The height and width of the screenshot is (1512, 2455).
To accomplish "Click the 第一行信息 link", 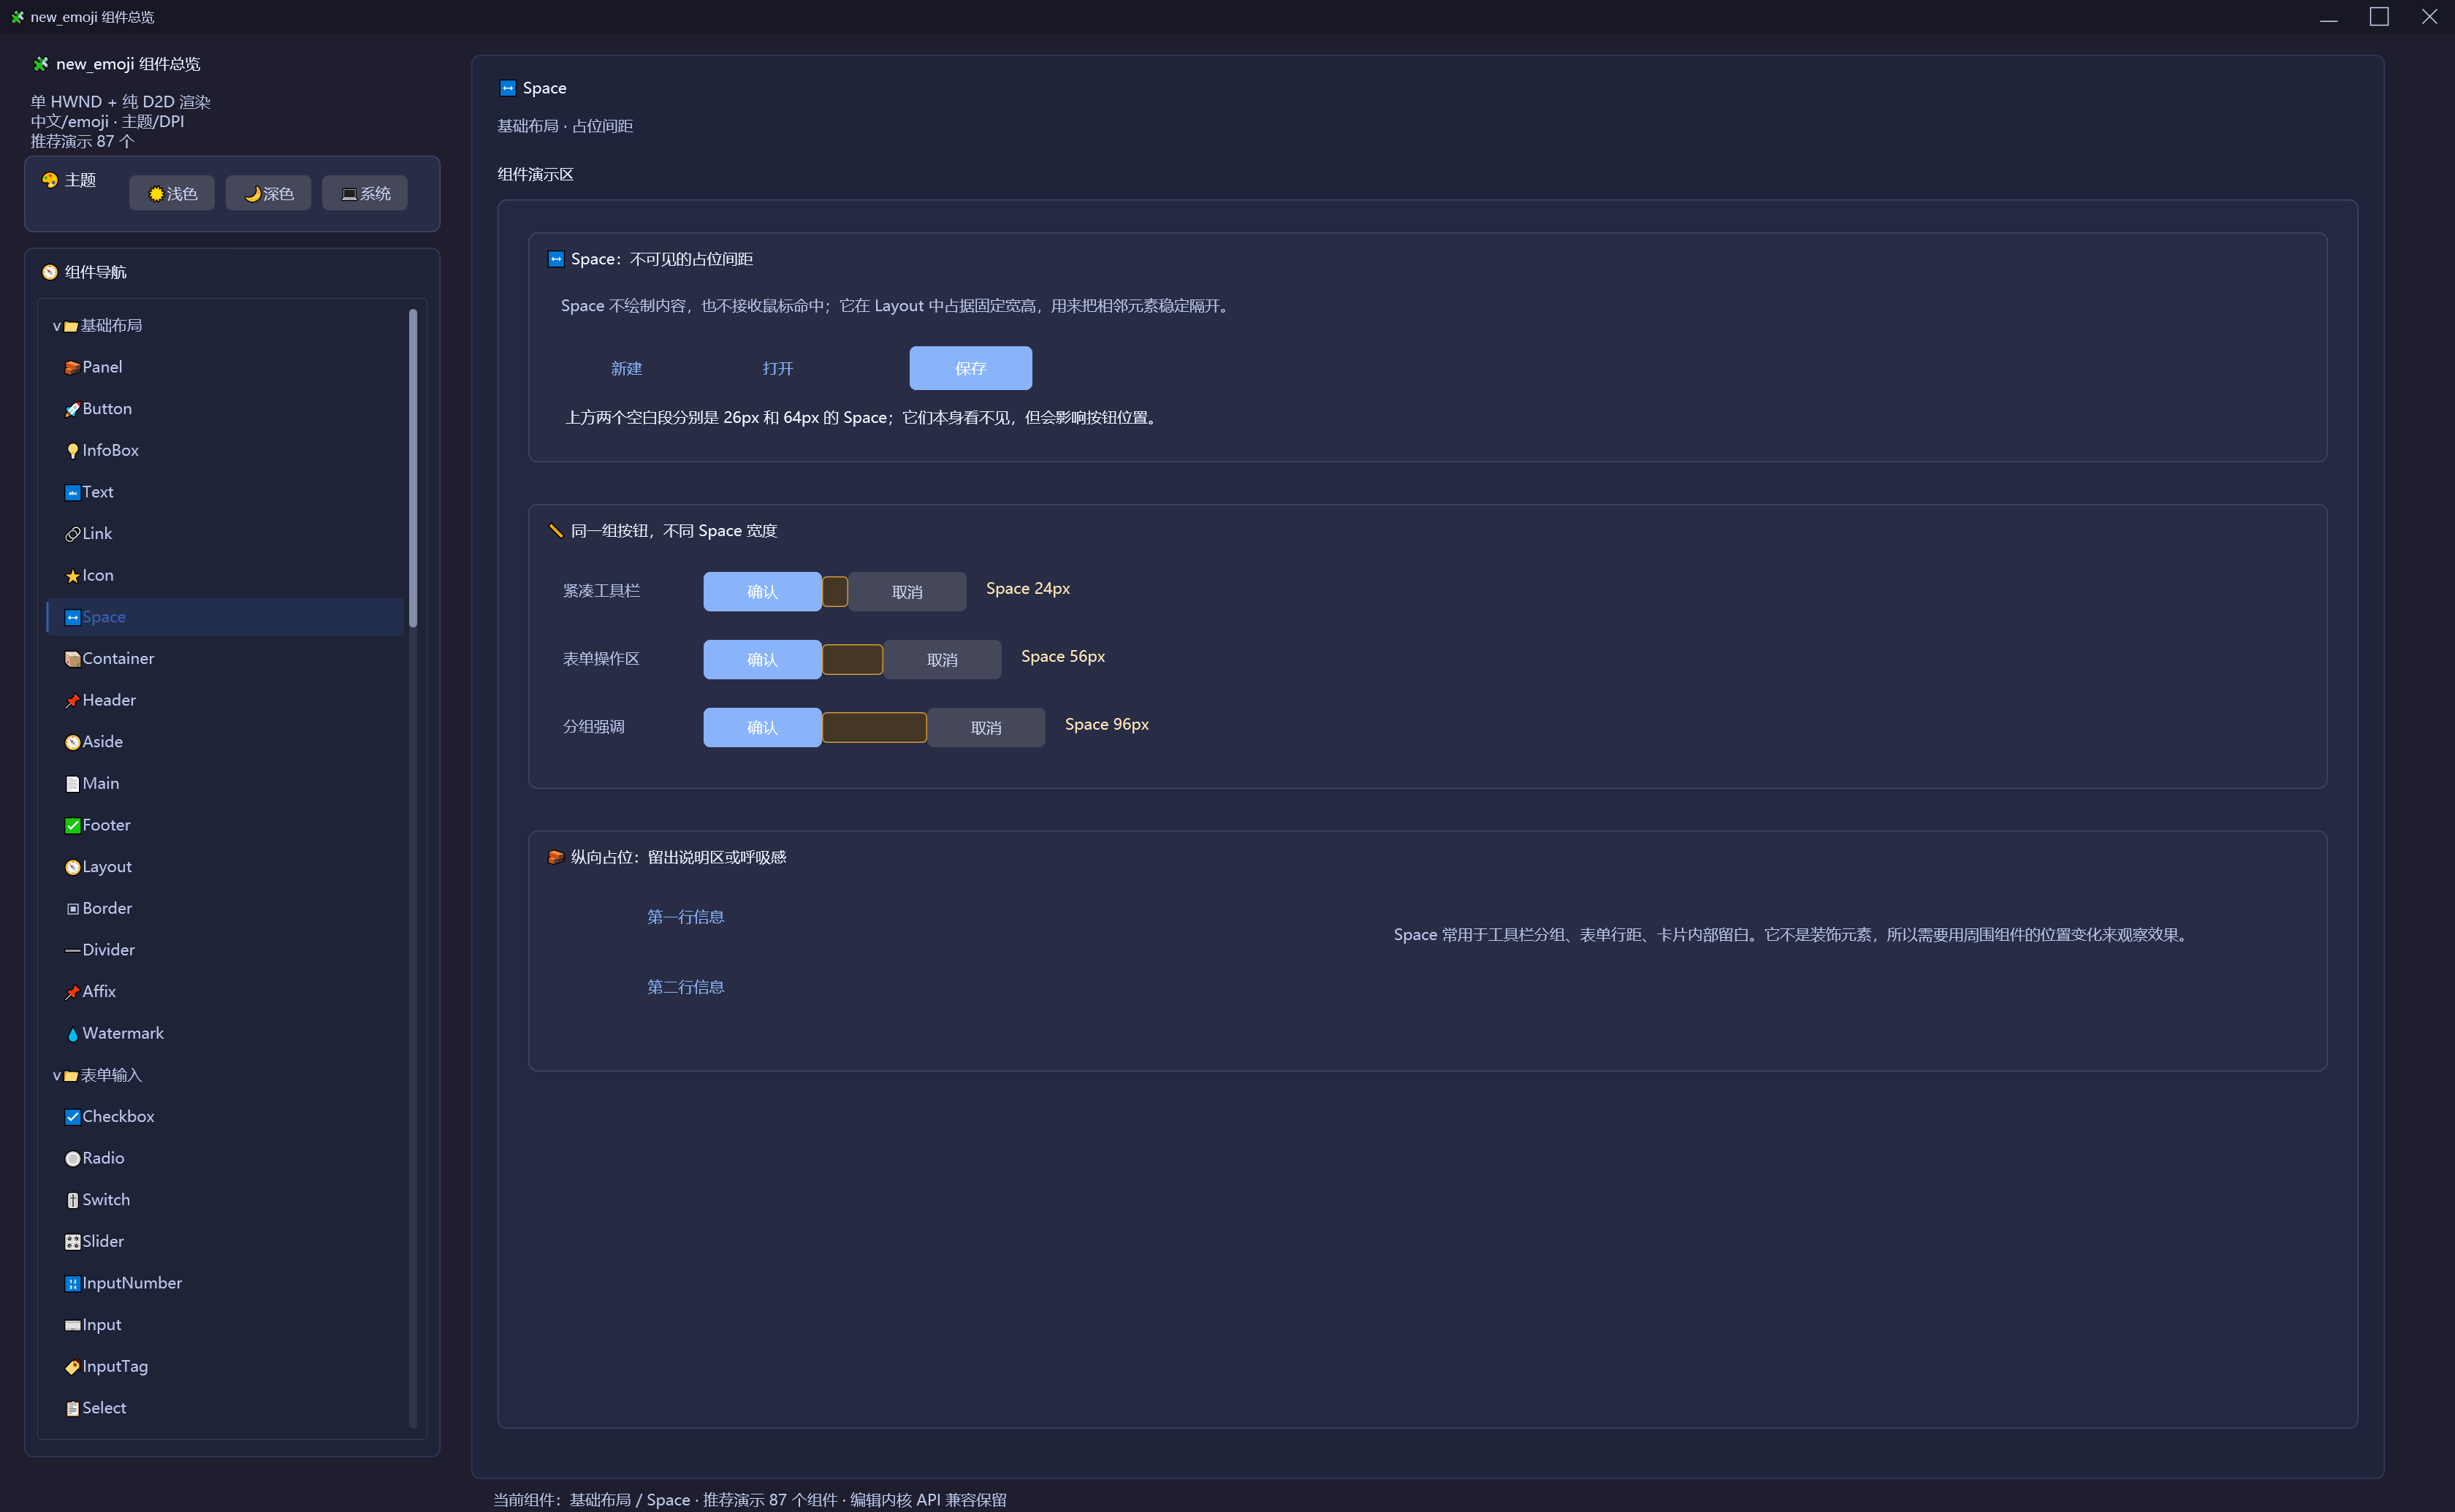I will [x=685, y=916].
